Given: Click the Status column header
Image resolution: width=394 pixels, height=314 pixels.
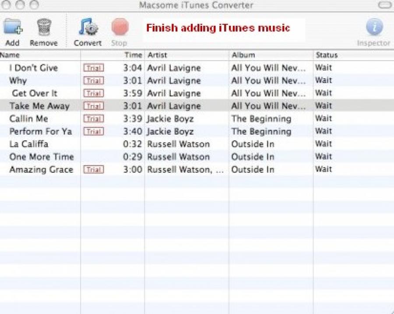Looking at the screenshot, I should (352, 55).
